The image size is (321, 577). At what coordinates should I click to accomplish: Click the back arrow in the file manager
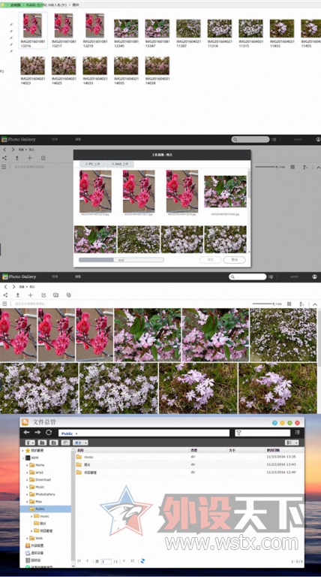pos(26,433)
